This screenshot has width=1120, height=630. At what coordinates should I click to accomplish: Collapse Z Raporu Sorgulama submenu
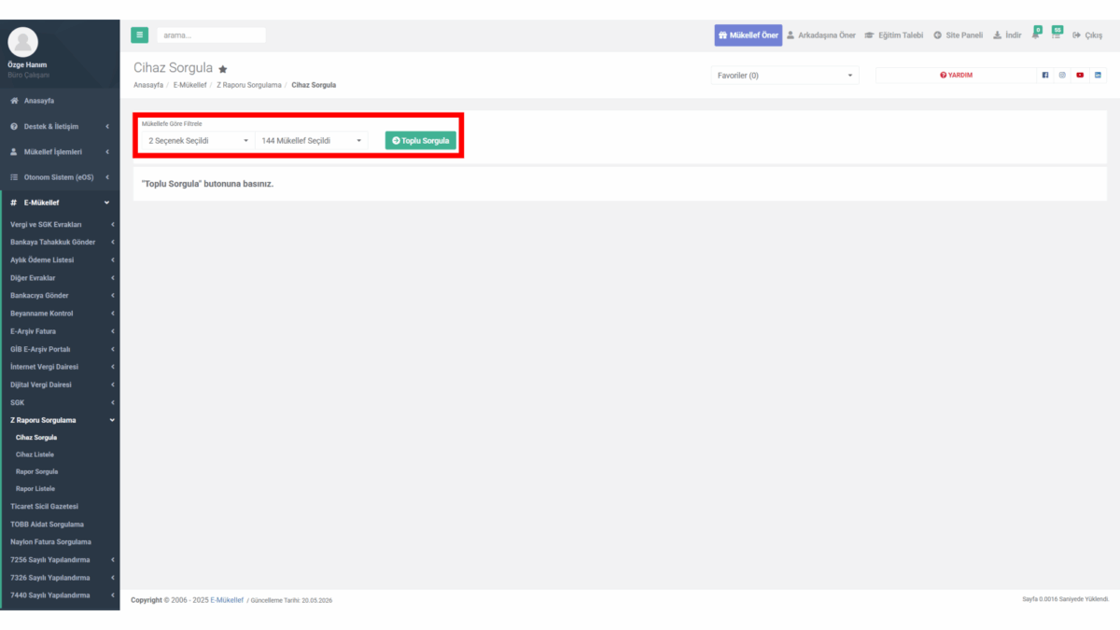click(60, 419)
